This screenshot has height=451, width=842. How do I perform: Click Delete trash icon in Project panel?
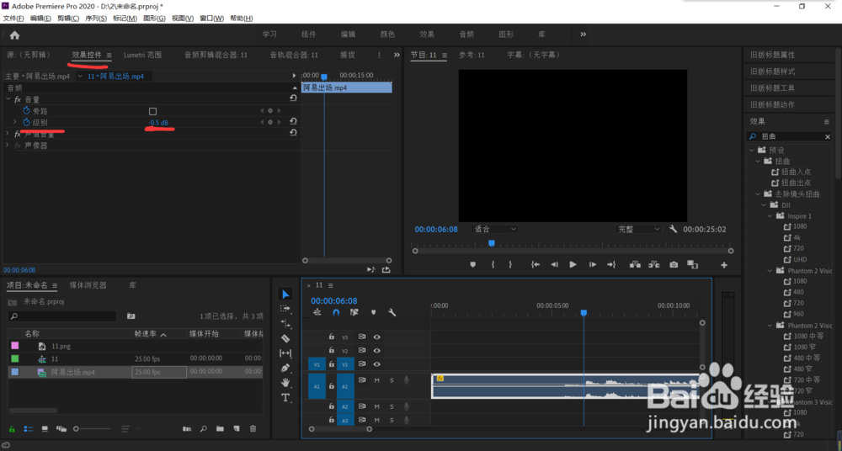[x=253, y=429]
